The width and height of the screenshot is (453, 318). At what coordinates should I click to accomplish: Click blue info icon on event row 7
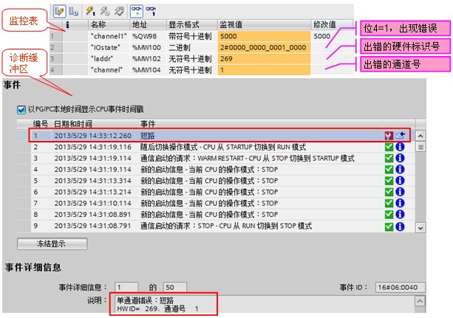400,203
